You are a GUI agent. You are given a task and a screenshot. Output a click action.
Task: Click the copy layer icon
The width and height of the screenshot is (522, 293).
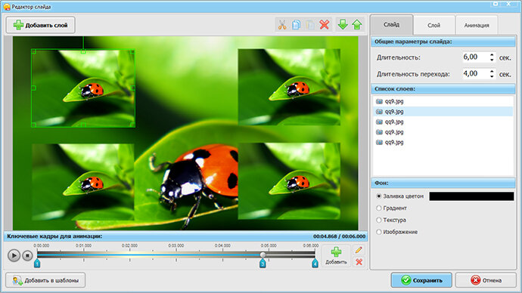point(296,25)
